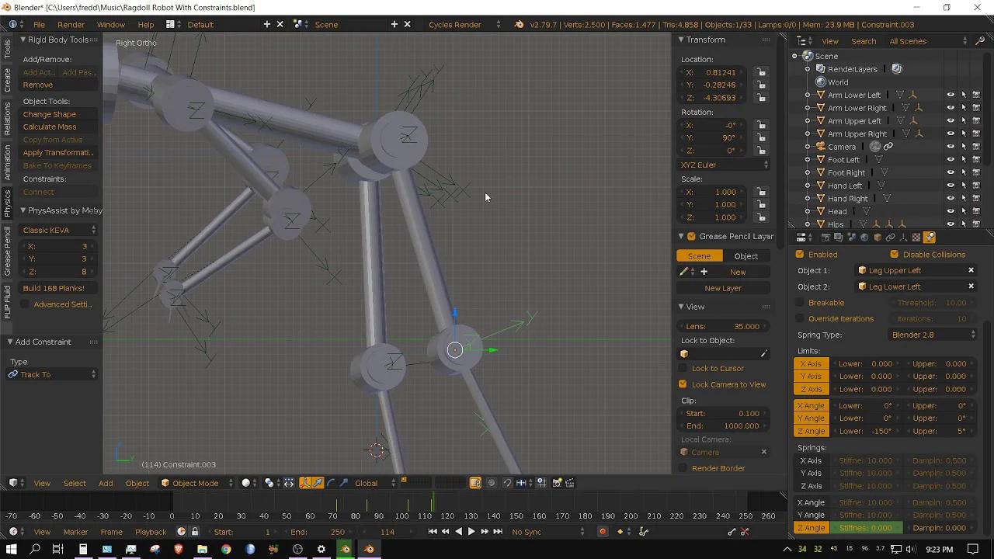Enable the Breakable checkbox
Screen dimensions: 994x559
pyautogui.click(x=801, y=303)
